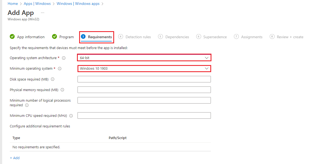Open Apps | Windows breadcrumb link
The image size is (309, 164).
[38, 4]
